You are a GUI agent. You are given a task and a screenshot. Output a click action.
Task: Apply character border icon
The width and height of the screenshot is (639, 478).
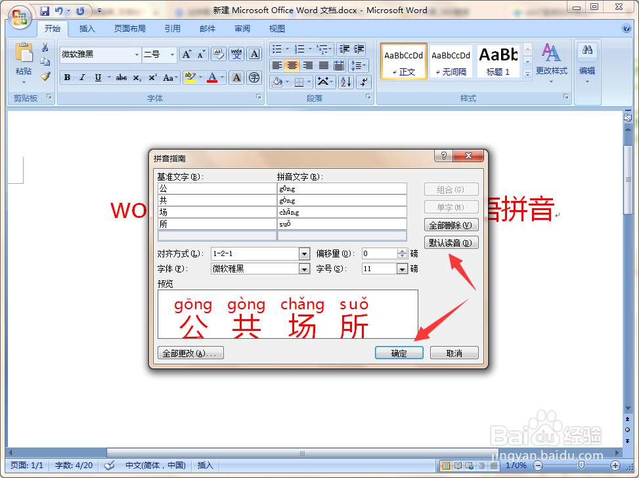tap(254, 54)
